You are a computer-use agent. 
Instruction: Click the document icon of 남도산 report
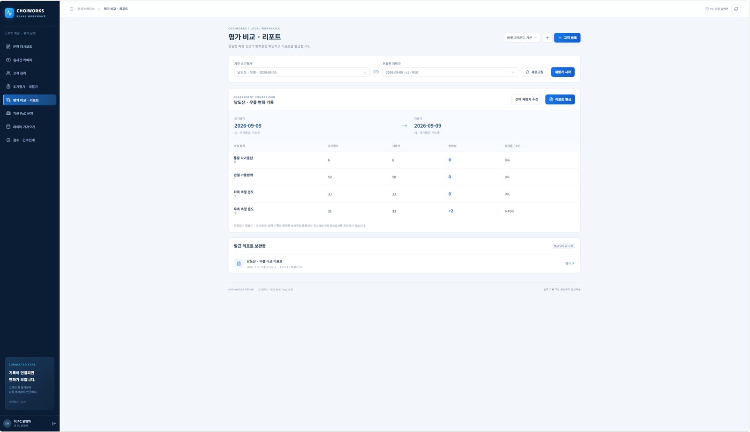239,264
